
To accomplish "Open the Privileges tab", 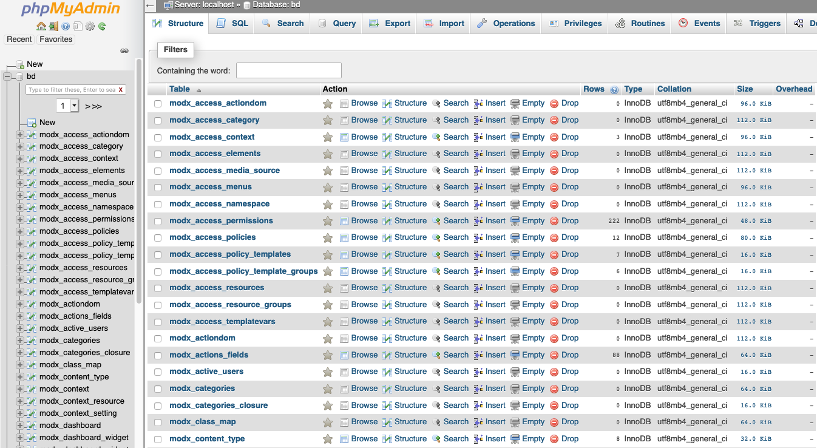I will click(x=575, y=23).
